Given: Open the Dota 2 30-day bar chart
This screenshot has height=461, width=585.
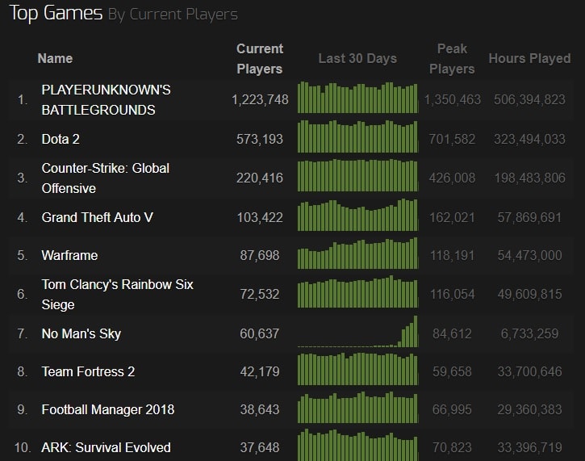Looking at the screenshot, I should (x=357, y=136).
